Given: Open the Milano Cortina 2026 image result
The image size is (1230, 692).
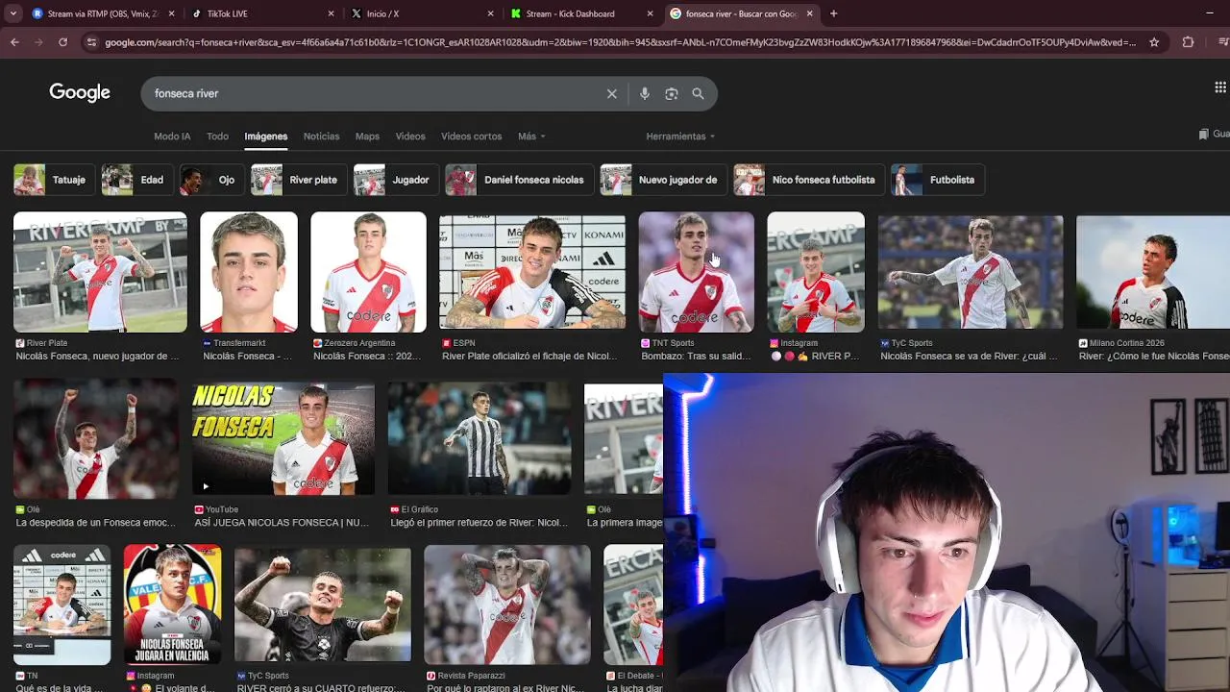Looking at the screenshot, I should point(1153,272).
